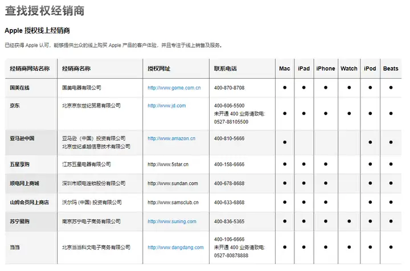
Task: Click the iPhone dot in 五星享购 row
Action: click(x=326, y=164)
